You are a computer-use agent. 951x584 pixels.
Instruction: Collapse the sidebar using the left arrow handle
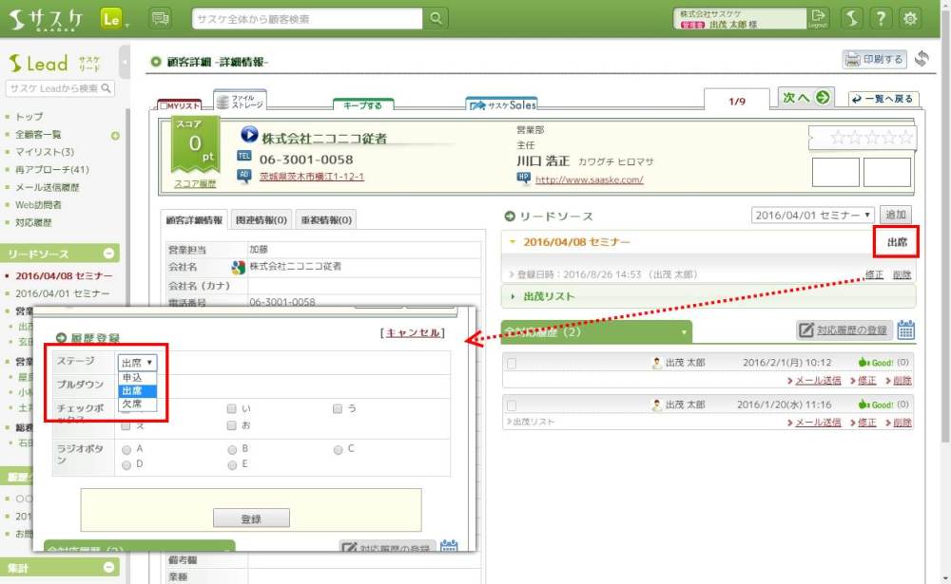click(x=125, y=62)
